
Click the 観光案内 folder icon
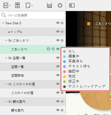click(x=10, y=102)
